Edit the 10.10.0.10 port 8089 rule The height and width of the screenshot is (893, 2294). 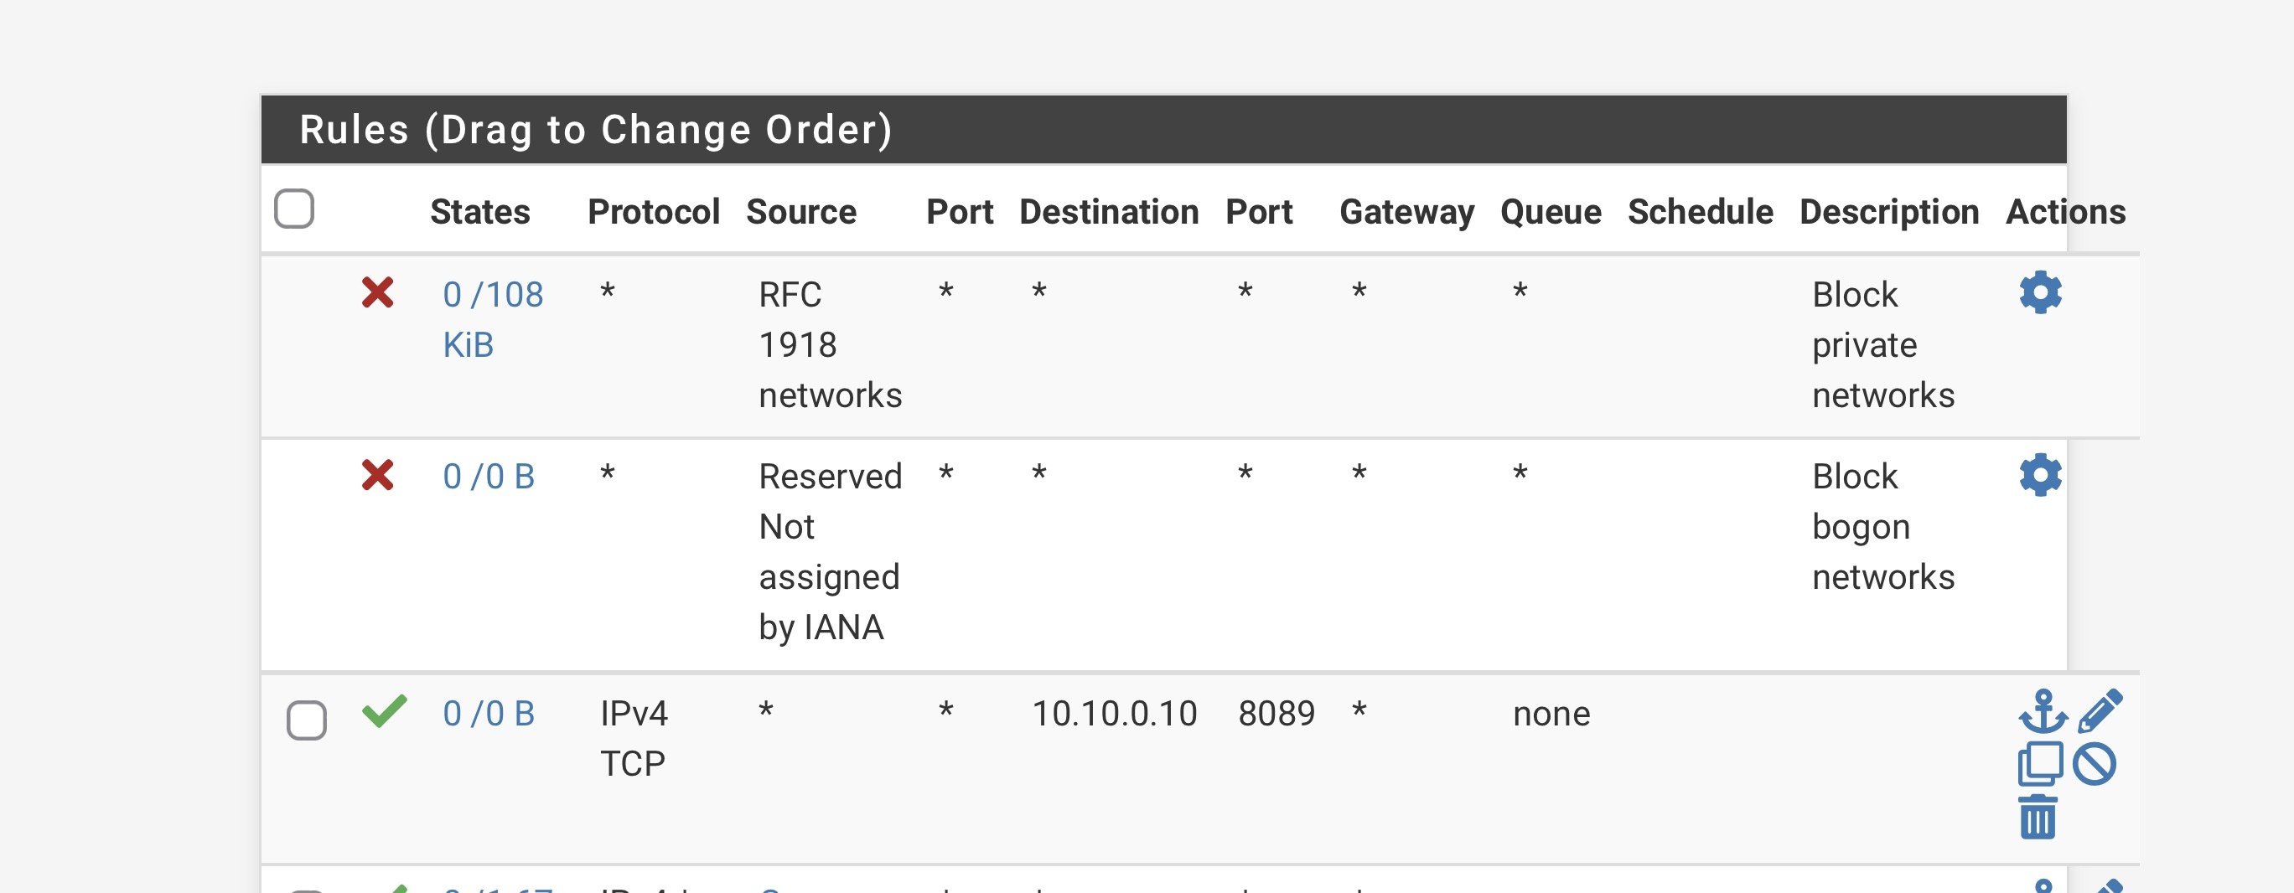click(x=2100, y=711)
